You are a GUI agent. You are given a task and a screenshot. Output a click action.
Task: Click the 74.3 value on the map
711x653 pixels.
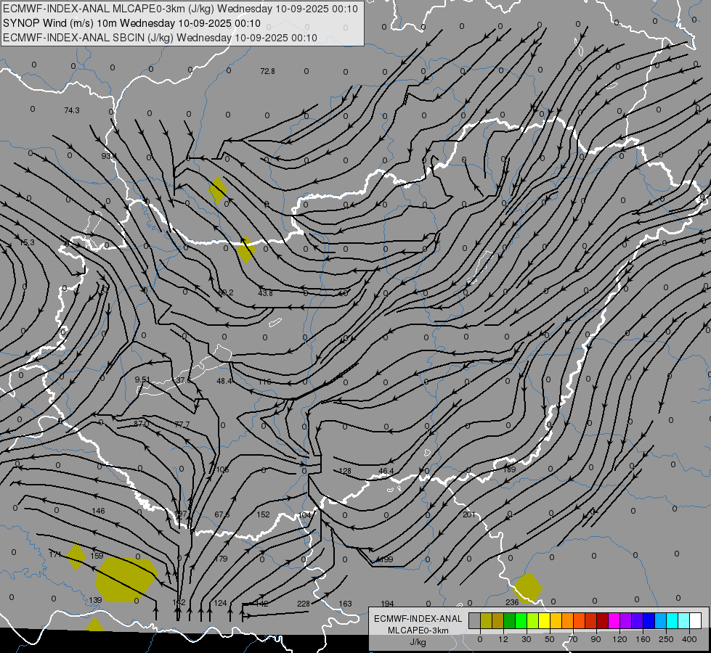(x=72, y=110)
